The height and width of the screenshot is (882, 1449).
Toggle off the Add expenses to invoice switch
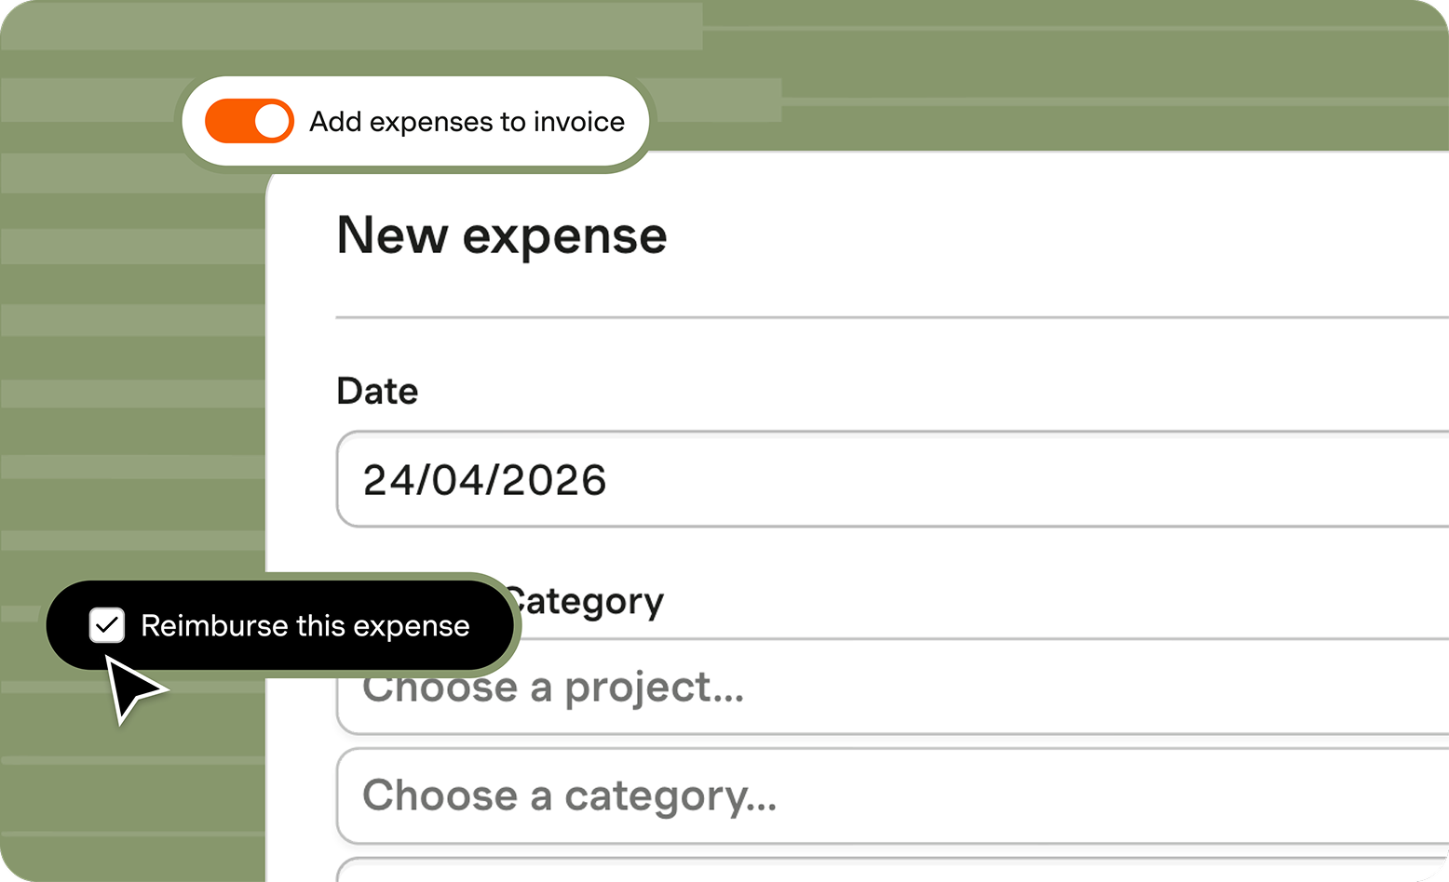click(249, 120)
